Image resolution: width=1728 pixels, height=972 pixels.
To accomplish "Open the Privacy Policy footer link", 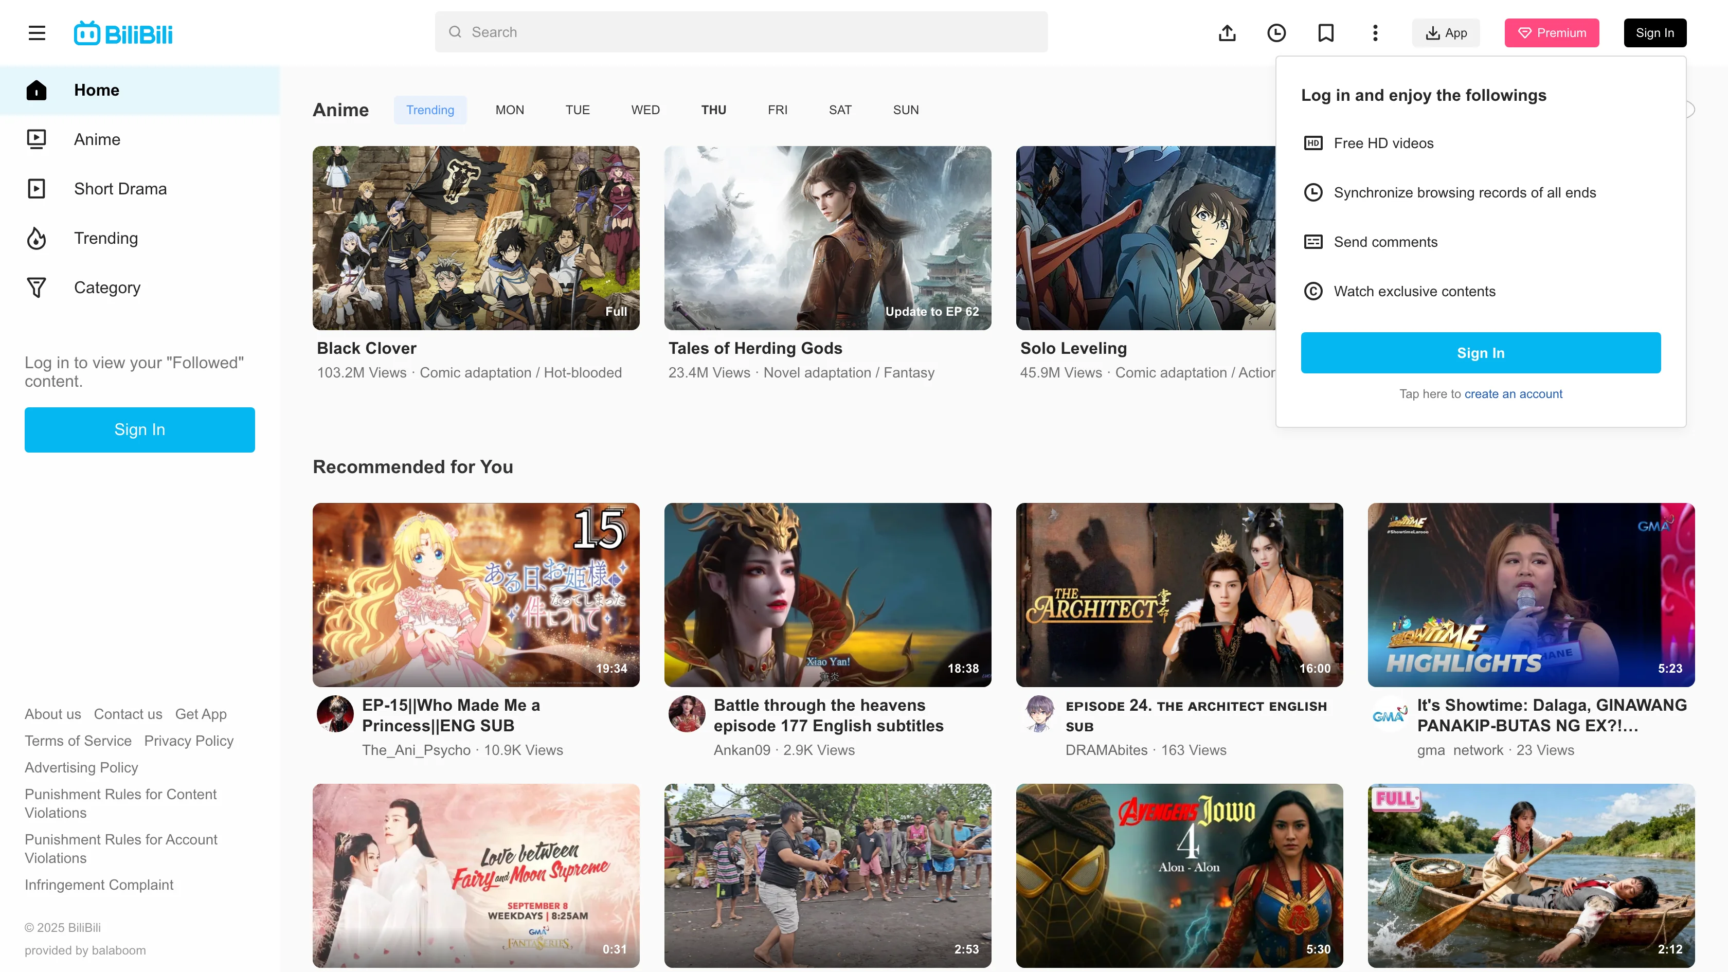I will [x=189, y=741].
